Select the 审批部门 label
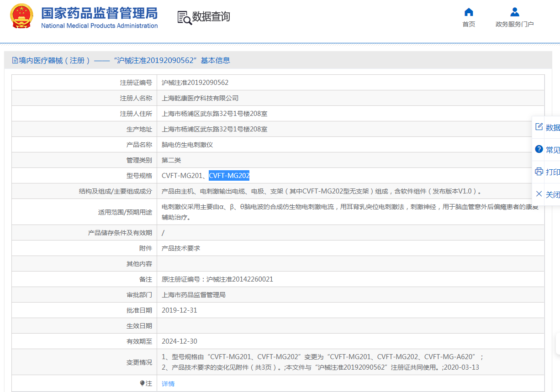The width and height of the screenshot is (560, 392). 139,295
